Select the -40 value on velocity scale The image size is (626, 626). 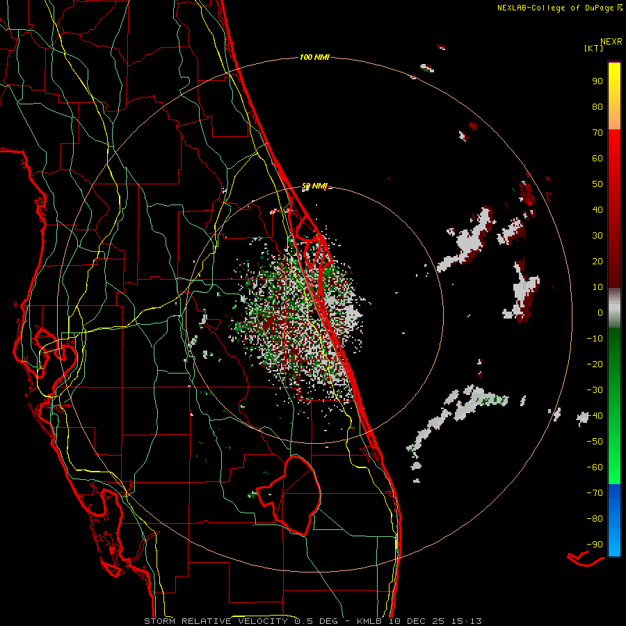[595, 416]
